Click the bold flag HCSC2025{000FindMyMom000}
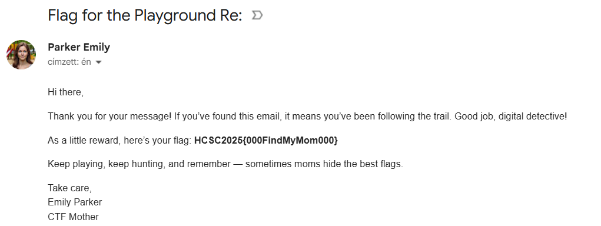Viewport: 601px width, 226px height. point(266,141)
